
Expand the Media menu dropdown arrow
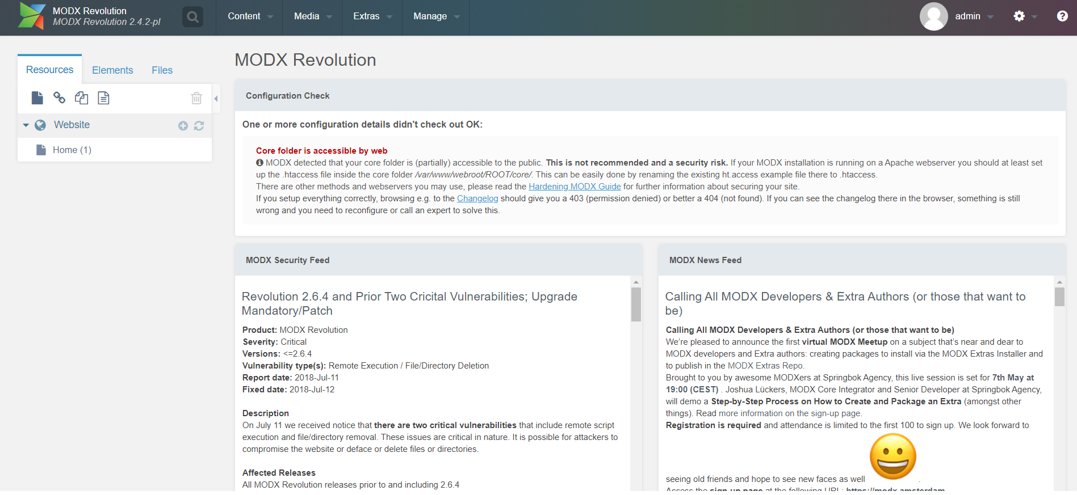pos(329,17)
